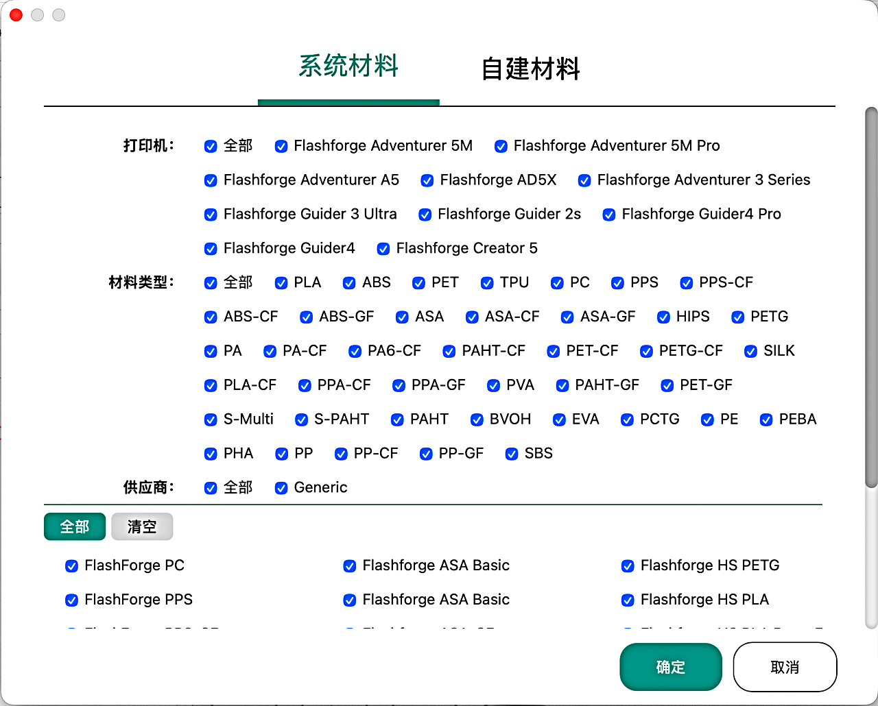The width and height of the screenshot is (878, 706).
Task: Toggle Flashforge Adventurer 5M Pro checkbox
Action: click(501, 146)
